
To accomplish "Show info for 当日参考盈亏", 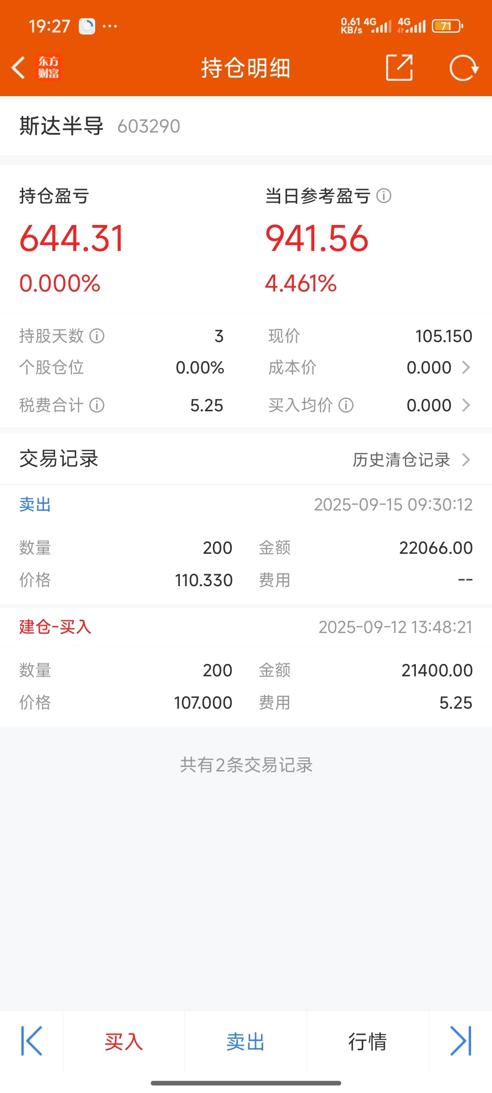I will tap(384, 196).
